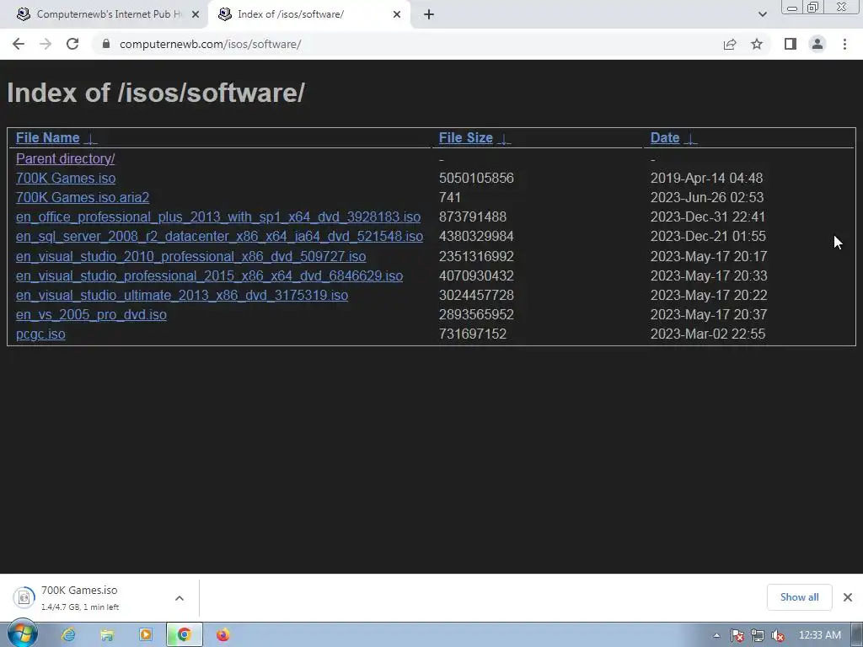Open 700K Games.iso.aria2 link
This screenshot has height=647, width=863.
[83, 197]
